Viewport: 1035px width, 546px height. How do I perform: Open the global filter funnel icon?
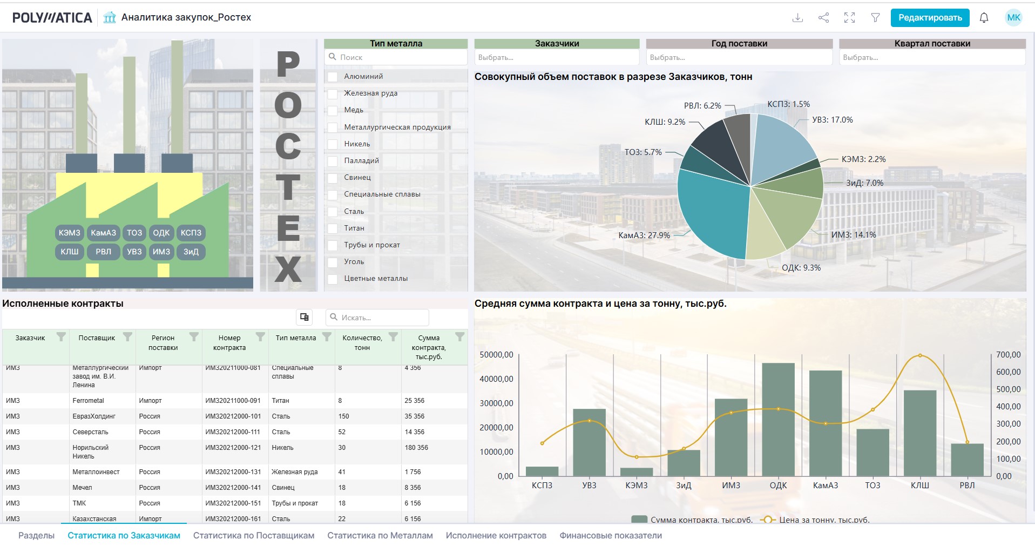point(875,18)
